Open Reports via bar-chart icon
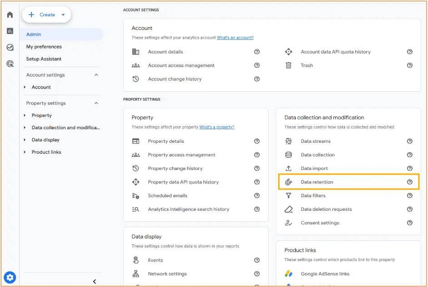 coord(10,31)
